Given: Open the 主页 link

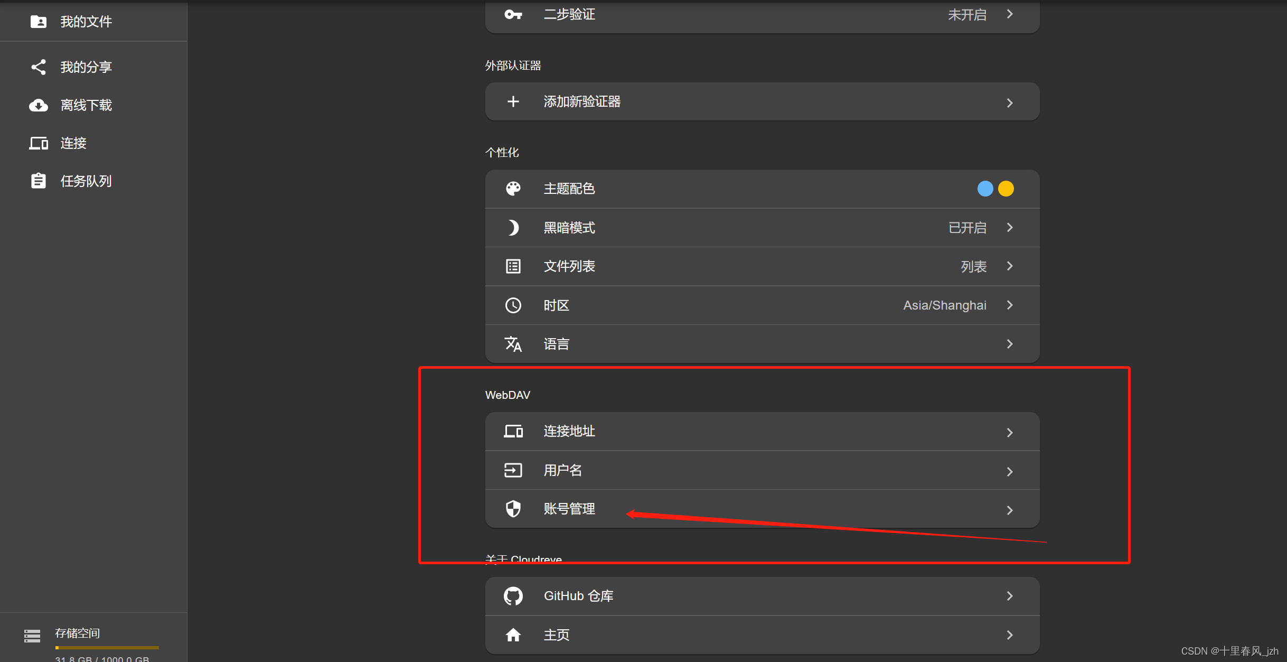Looking at the screenshot, I should [x=762, y=635].
